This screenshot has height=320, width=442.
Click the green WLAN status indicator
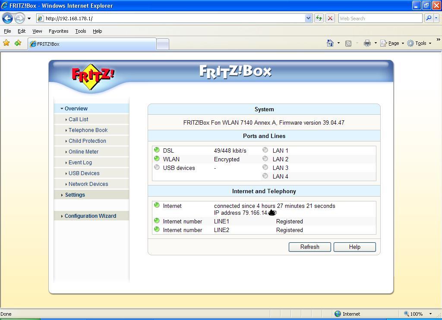(x=157, y=159)
